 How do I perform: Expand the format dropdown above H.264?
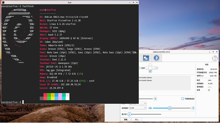(x=138, y=103)
